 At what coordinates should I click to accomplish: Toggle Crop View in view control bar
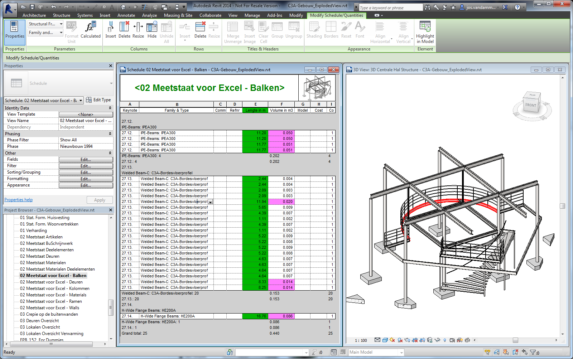(415, 340)
